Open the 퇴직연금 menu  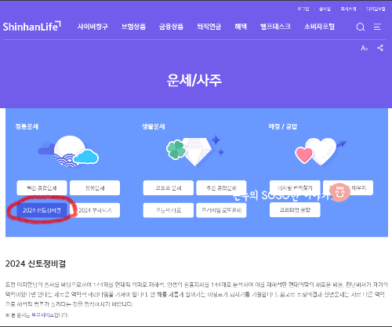(209, 27)
